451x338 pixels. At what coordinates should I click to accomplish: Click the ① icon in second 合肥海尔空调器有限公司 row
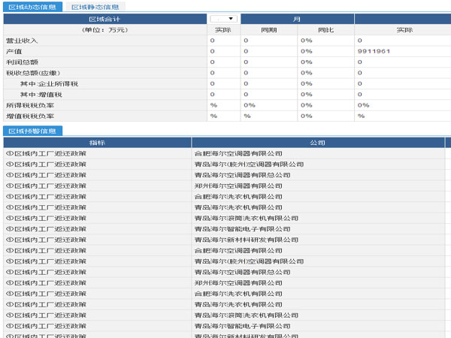(10, 251)
